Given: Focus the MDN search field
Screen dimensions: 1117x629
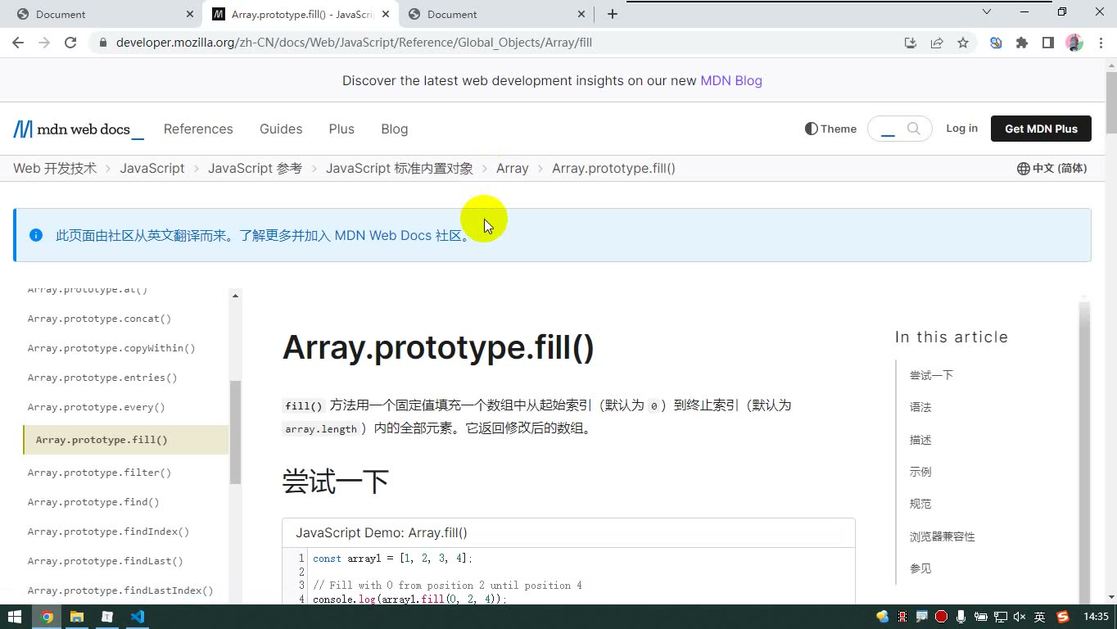Looking at the screenshot, I should [x=899, y=129].
